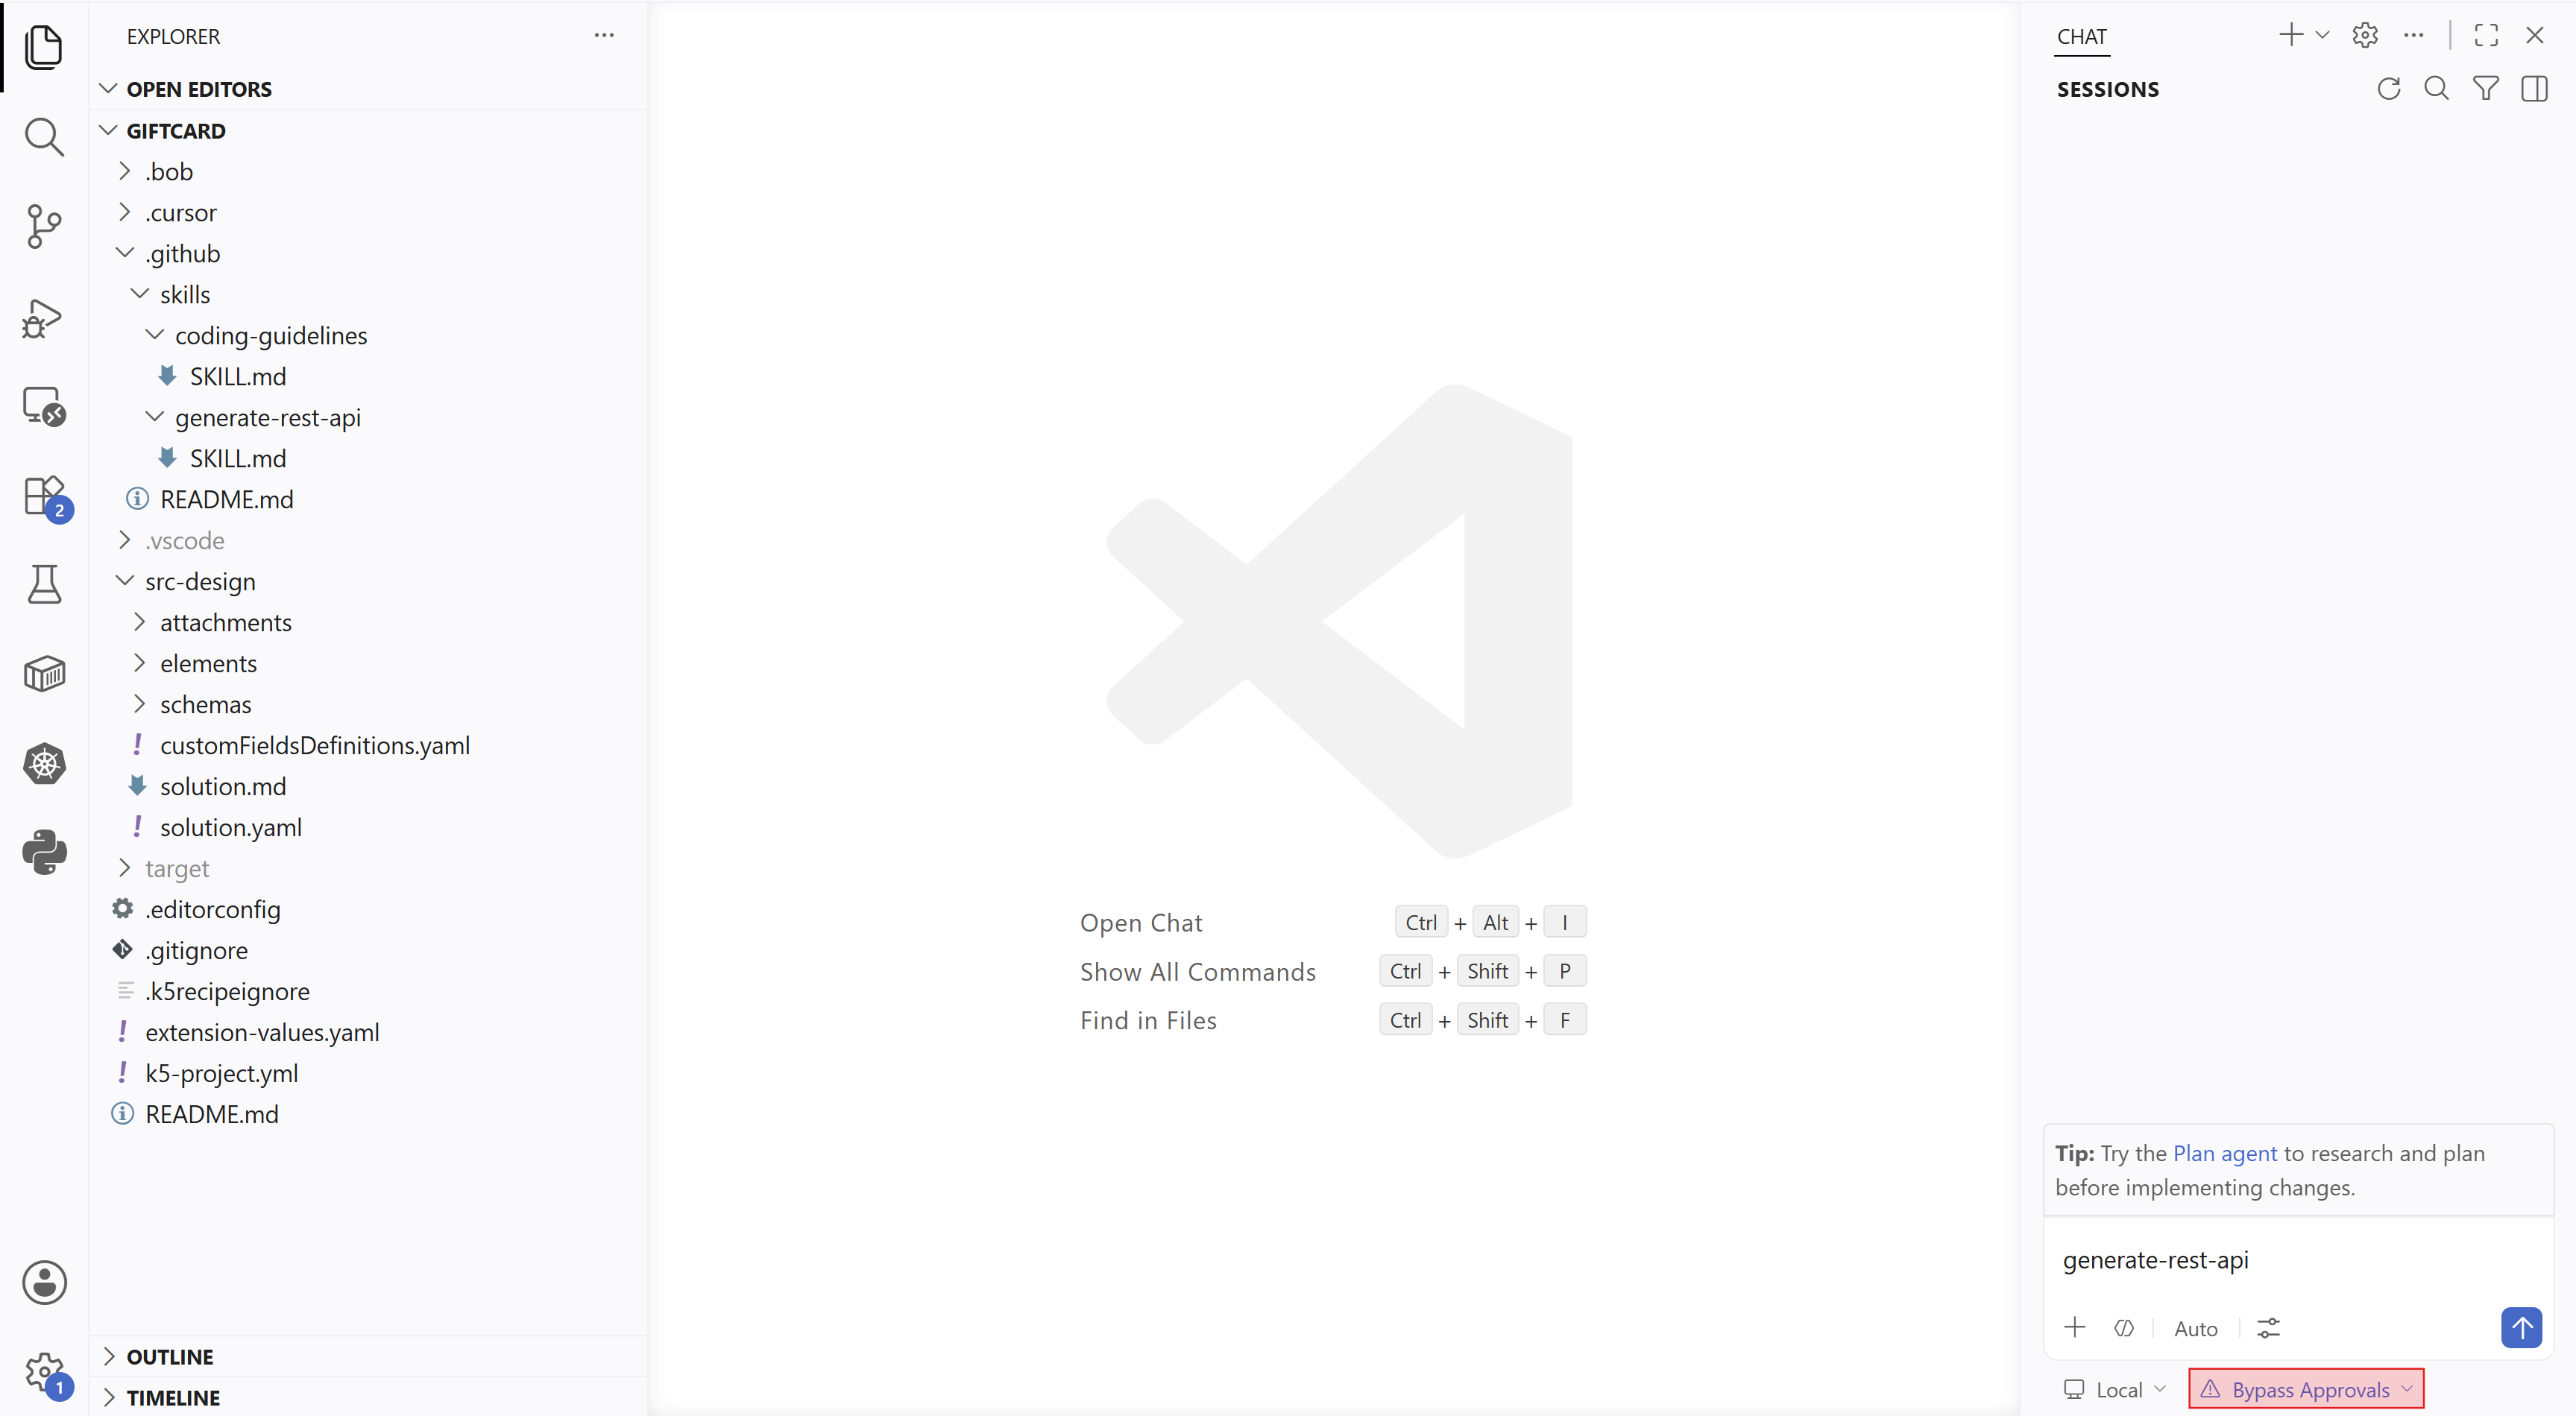
Task: Open the Python view in activity bar
Action: tap(44, 853)
